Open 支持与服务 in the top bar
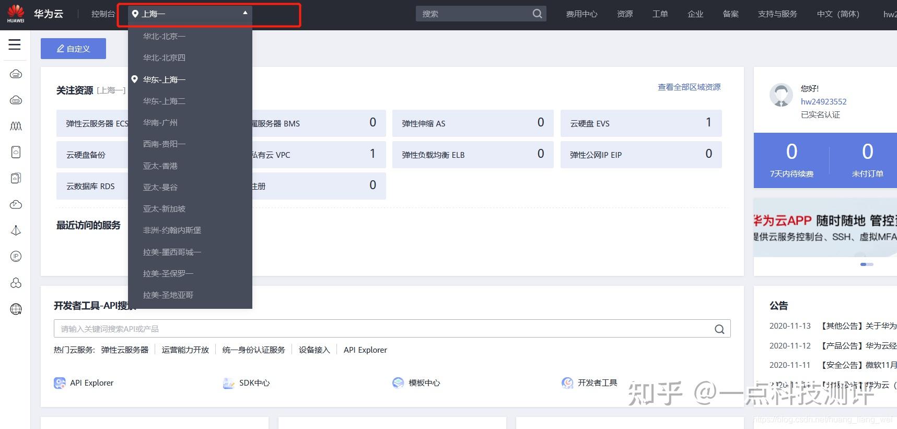The image size is (897, 429). tap(777, 14)
